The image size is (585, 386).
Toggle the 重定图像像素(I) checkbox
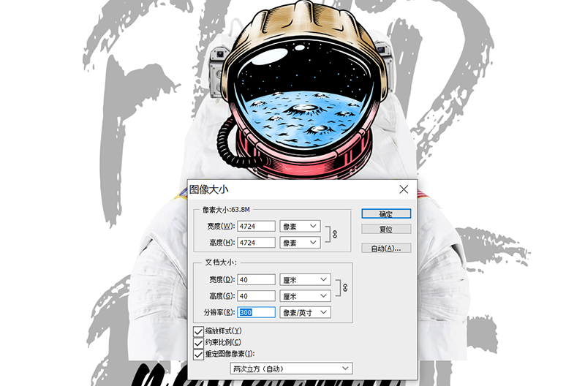click(x=198, y=355)
